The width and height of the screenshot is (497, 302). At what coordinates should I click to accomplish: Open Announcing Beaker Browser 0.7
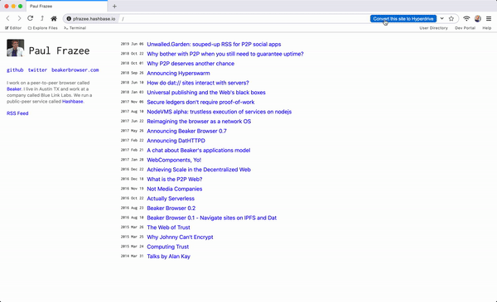pyautogui.click(x=186, y=131)
